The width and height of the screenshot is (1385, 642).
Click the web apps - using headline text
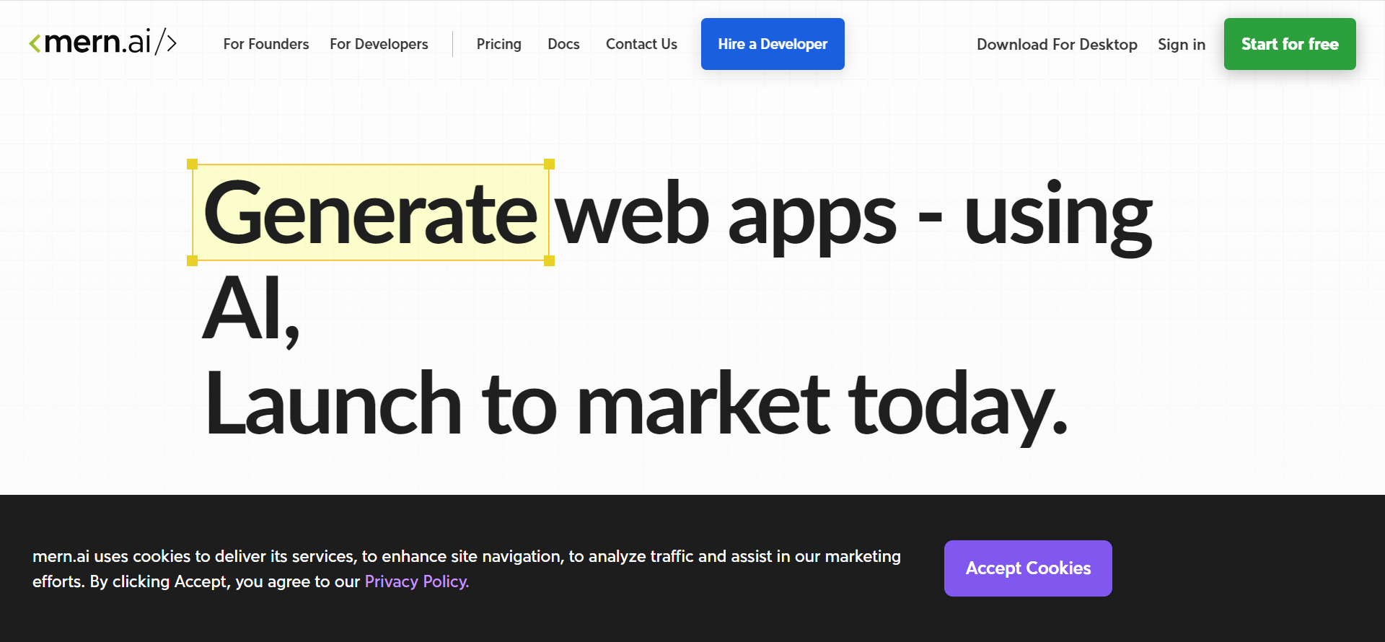[x=853, y=215]
